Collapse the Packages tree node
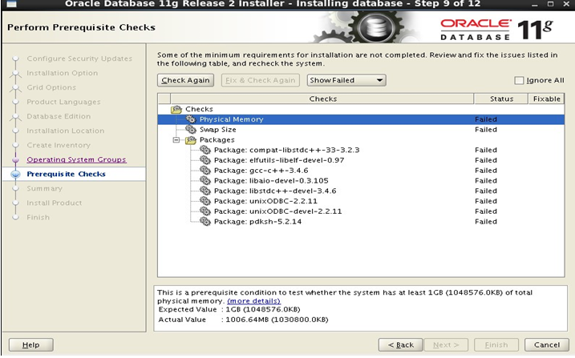This screenshot has width=575, height=358. [176, 140]
